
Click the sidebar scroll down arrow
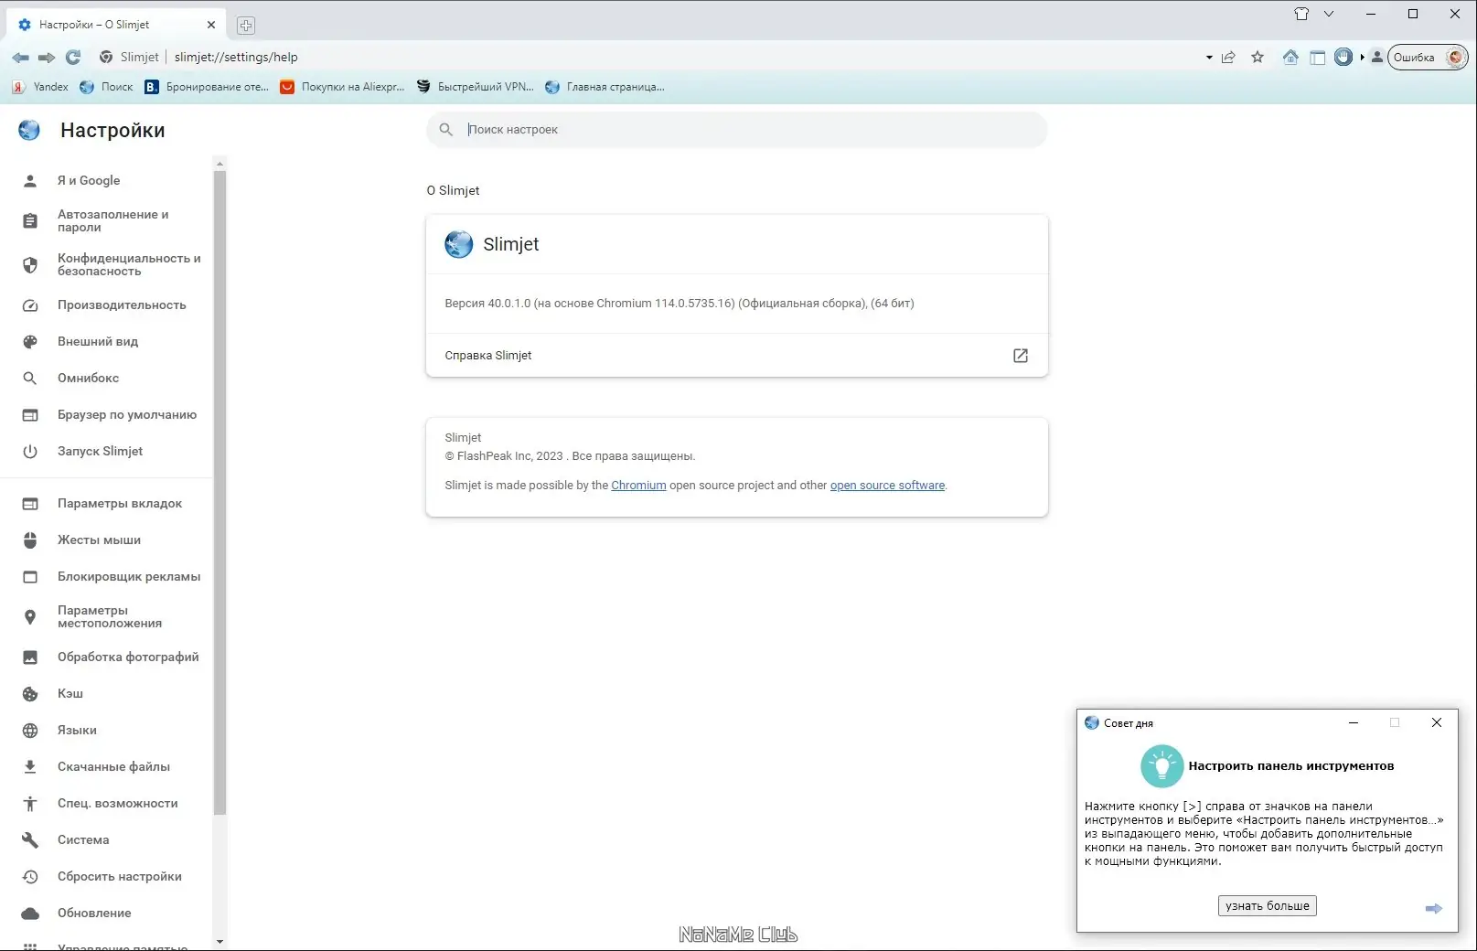pyautogui.click(x=219, y=941)
